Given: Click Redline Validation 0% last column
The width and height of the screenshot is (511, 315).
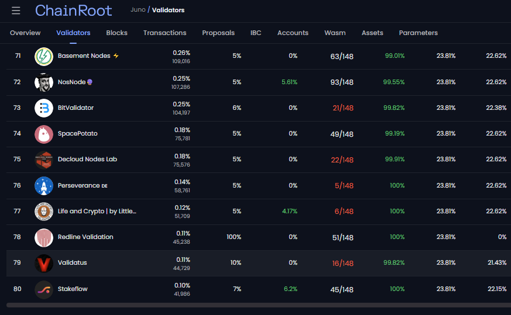Looking at the screenshot, I should click(502, 237).
